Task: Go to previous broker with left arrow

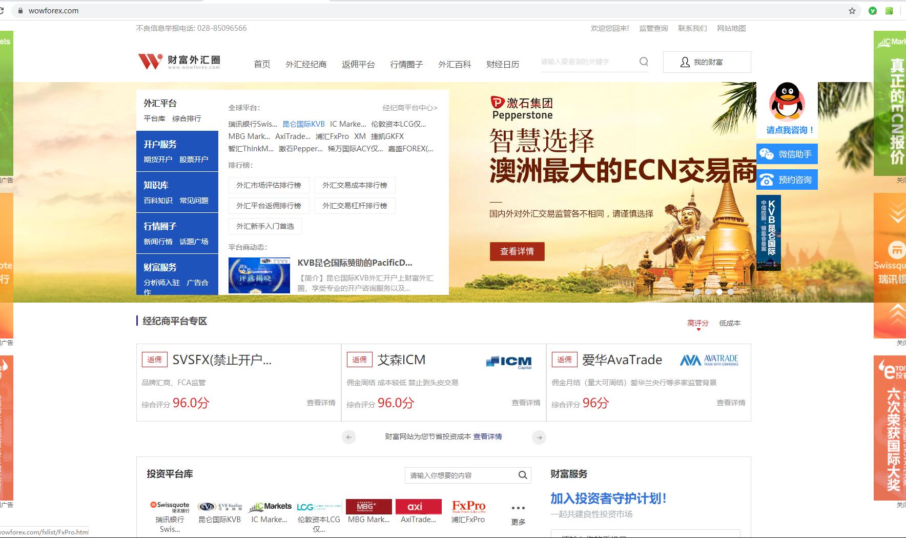Action: tap(349, 437)
